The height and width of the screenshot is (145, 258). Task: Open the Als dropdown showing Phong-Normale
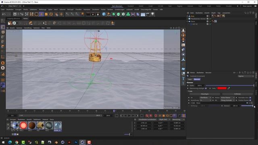coord(227,100)
